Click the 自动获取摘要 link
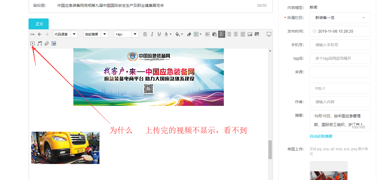Screen dimensions: 392x180 pyautogui.click(x=321, y=136)
